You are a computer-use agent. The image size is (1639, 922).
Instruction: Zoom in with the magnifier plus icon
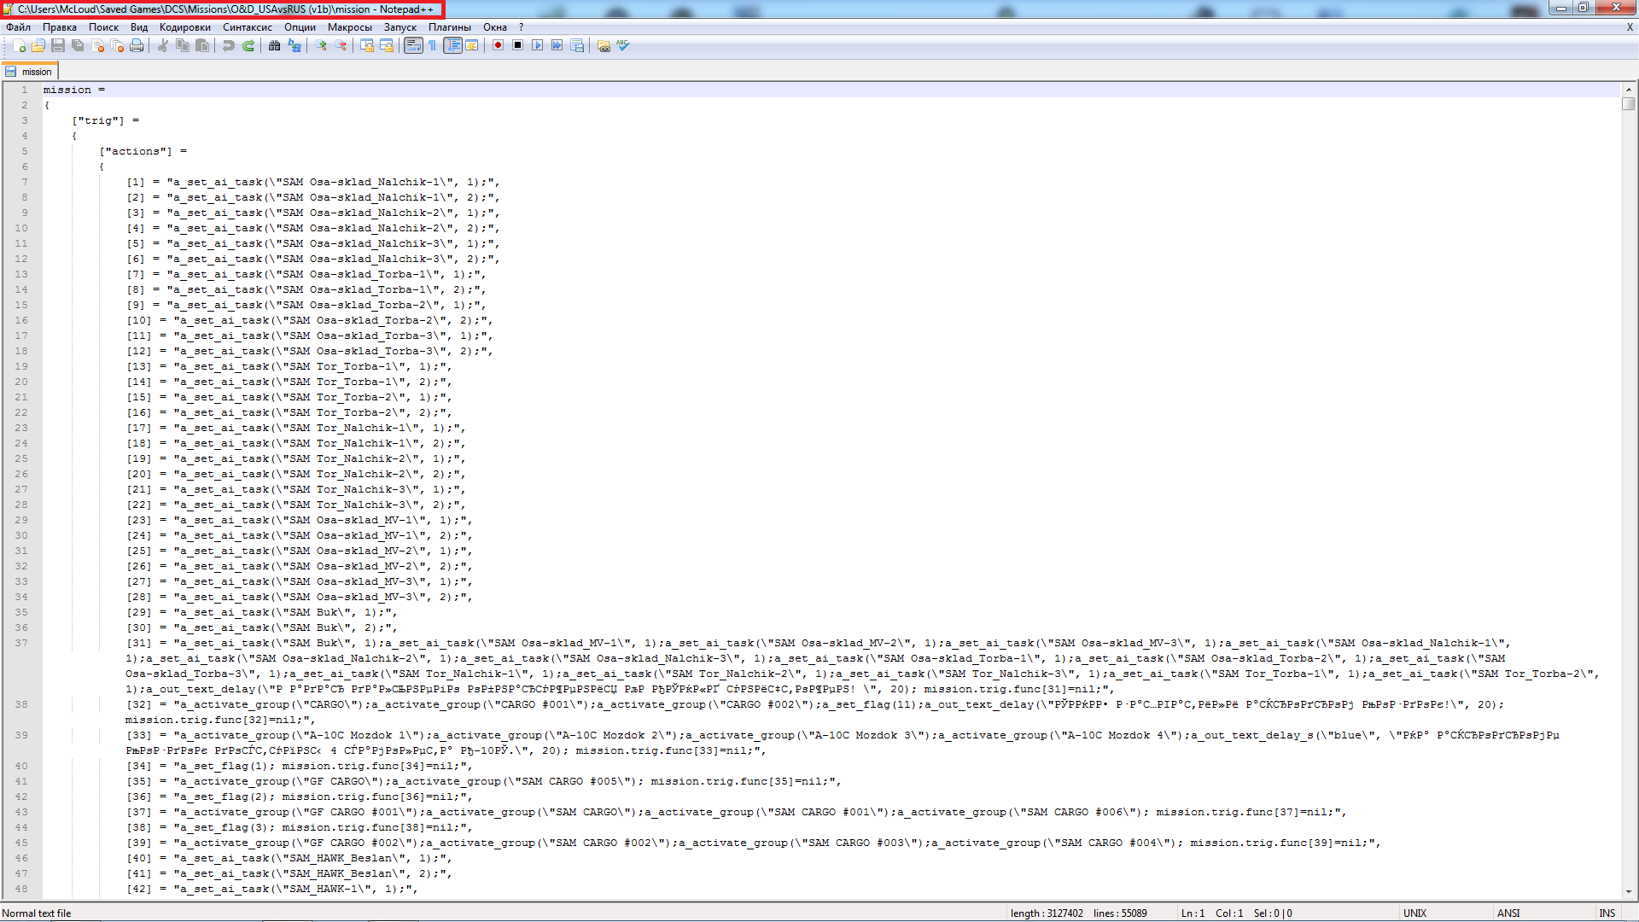tap(321, 46)
